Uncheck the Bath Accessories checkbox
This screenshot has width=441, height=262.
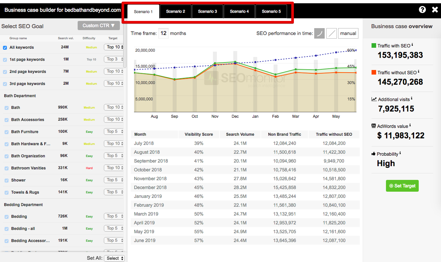click(x=7, y=120)
